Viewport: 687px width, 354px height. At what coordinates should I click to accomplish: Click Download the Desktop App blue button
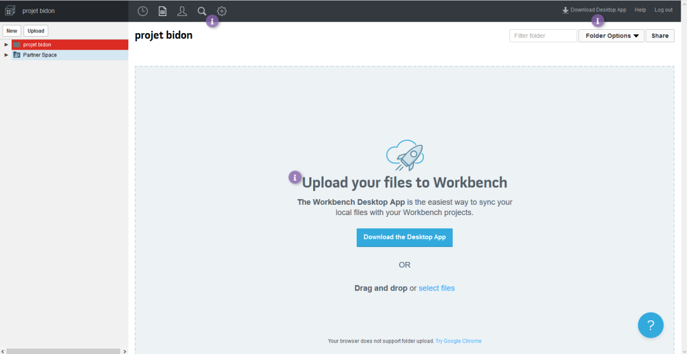405,237
